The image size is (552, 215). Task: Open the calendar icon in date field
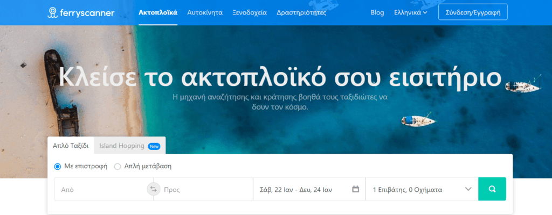[x=355, y=189]
